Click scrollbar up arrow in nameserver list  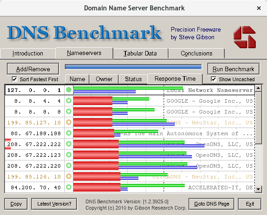click(258, 88)
